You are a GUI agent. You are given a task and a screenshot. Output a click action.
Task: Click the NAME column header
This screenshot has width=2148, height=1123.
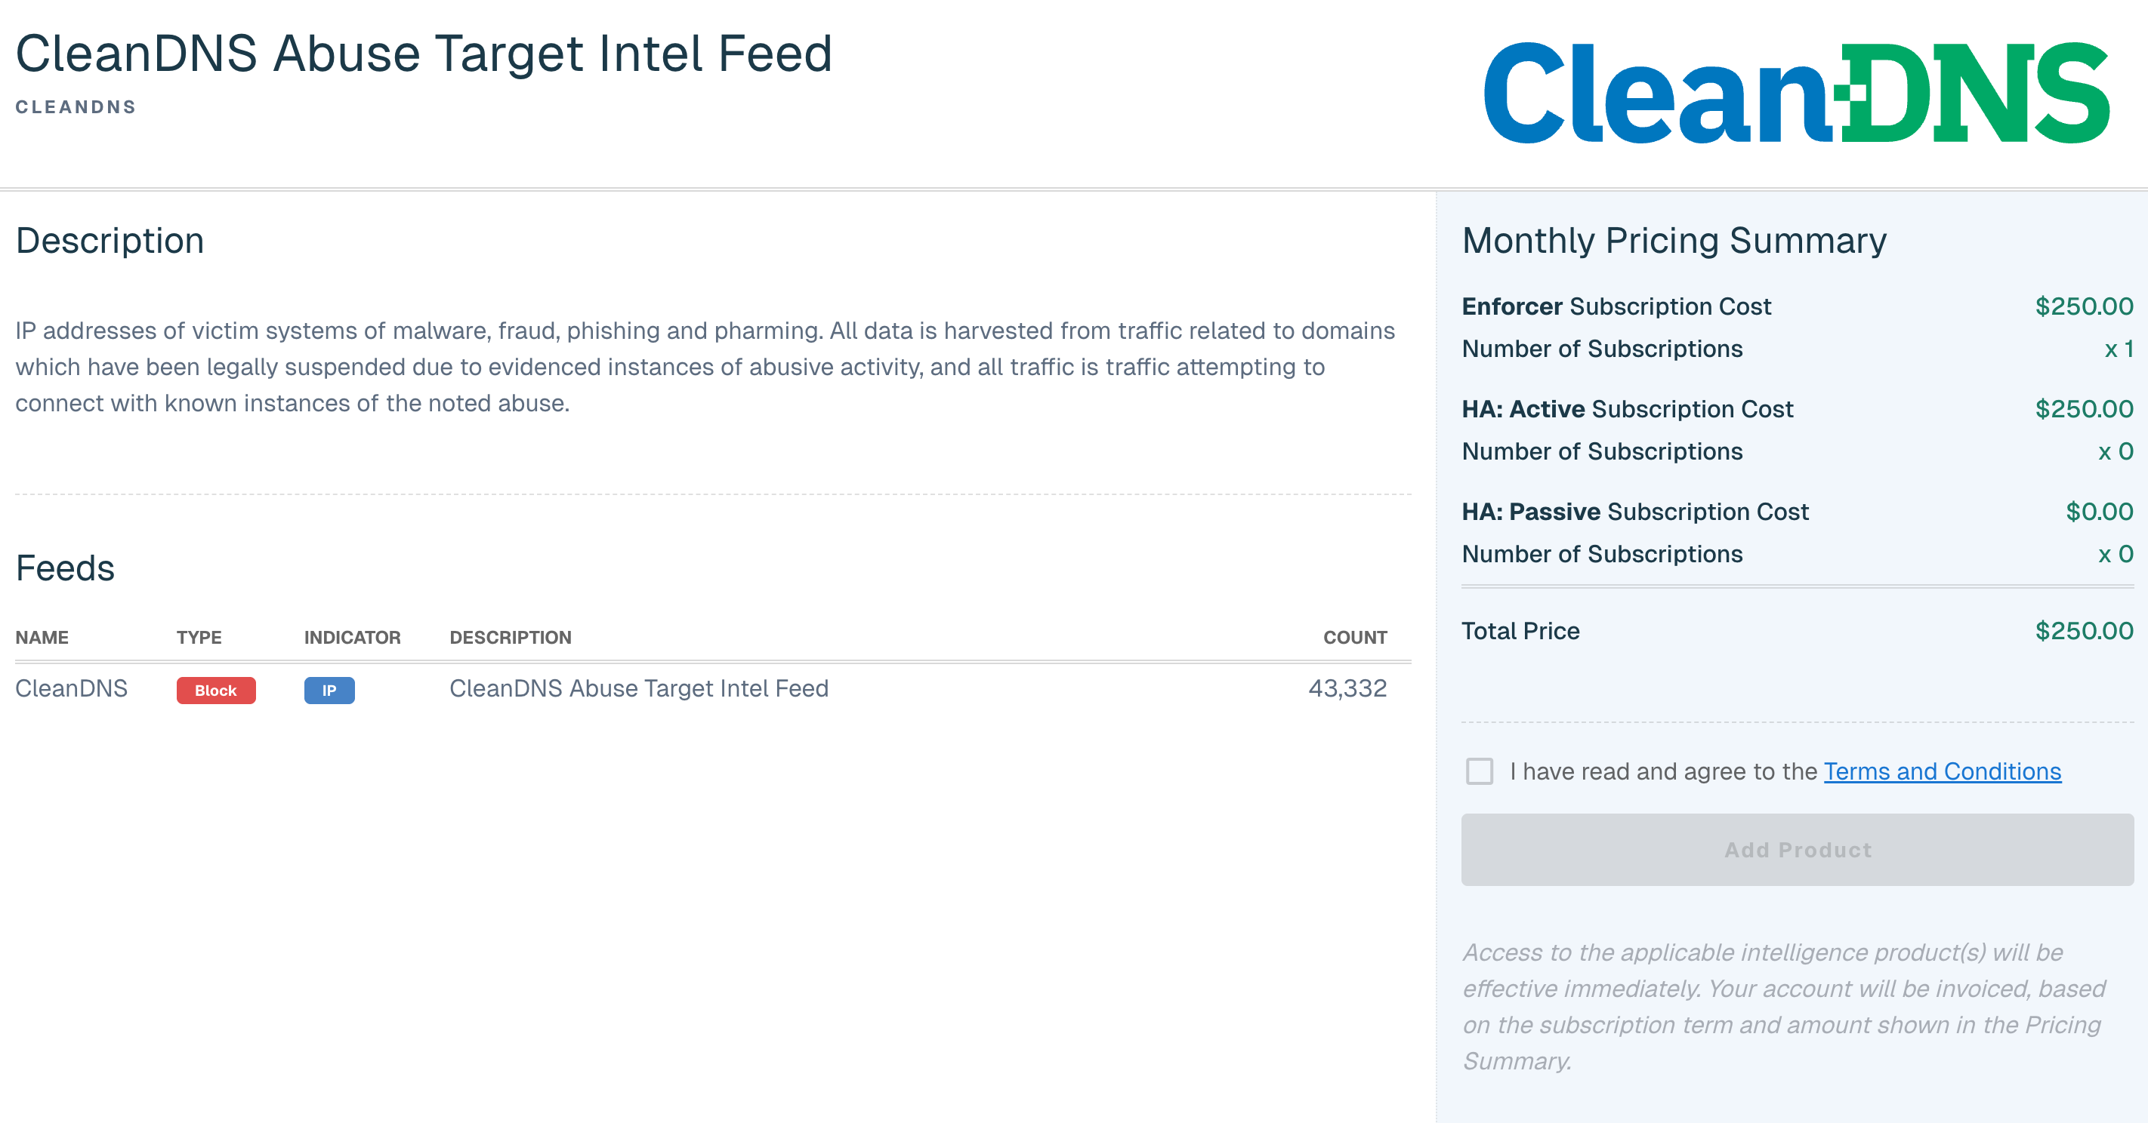42,637
